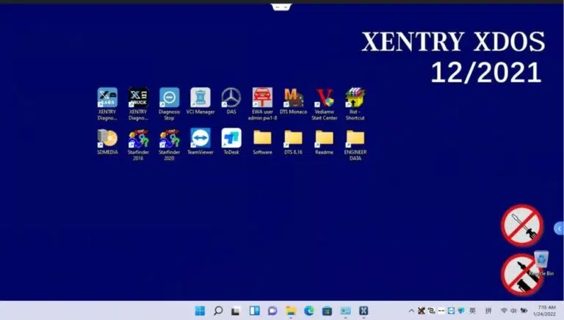The width and height of the screenshot is (564, 320).
Task: Launch DAS Mercedes star icon
Action: tap(231, 98)
